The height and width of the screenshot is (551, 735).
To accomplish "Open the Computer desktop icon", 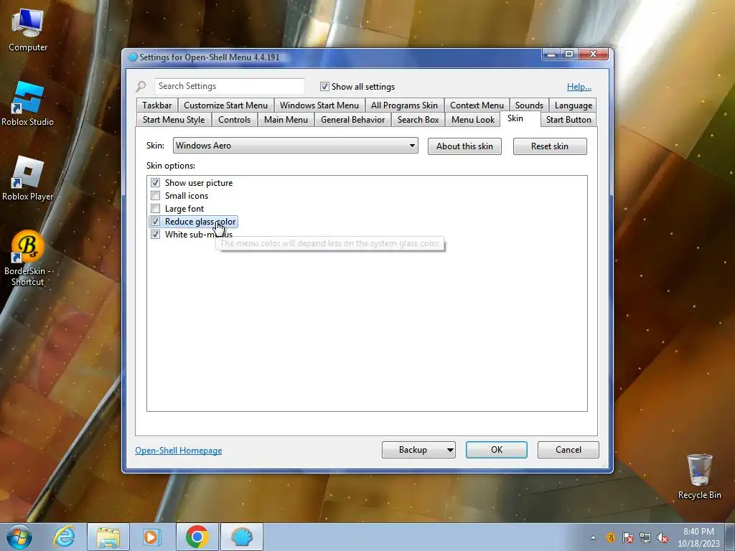I will (x=28, y=30).
